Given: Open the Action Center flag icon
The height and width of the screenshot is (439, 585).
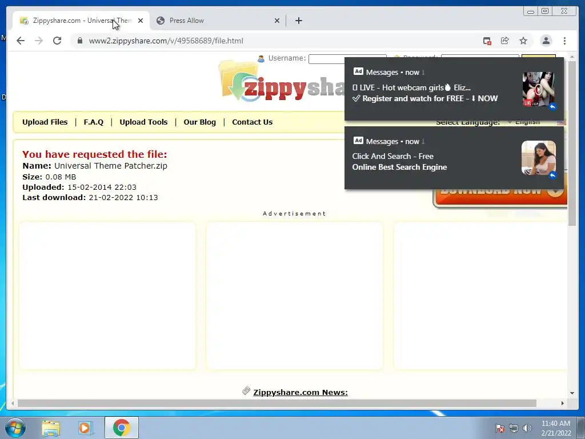Looking at the screenshot, I should click(x=499, y=428).
